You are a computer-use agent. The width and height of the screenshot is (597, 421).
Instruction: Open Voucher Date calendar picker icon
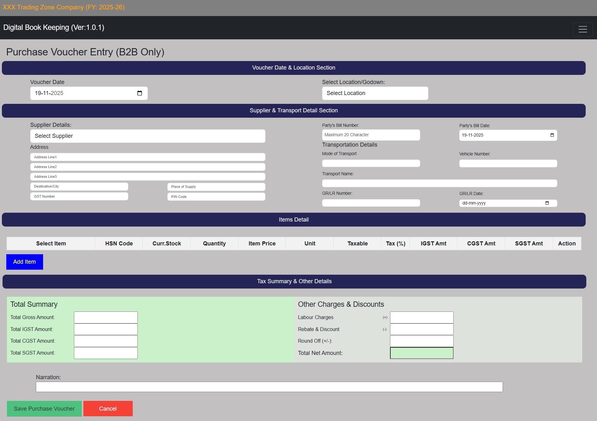point(140,93)
